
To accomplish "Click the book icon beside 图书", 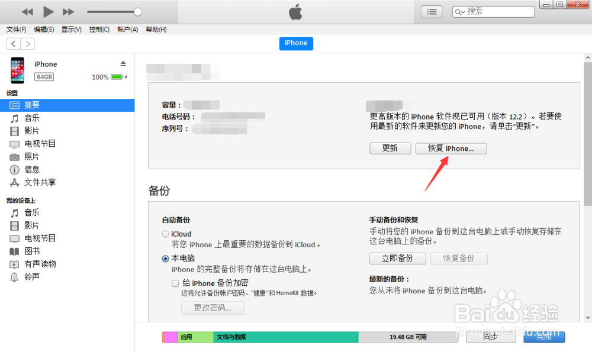I will (14, 251).
